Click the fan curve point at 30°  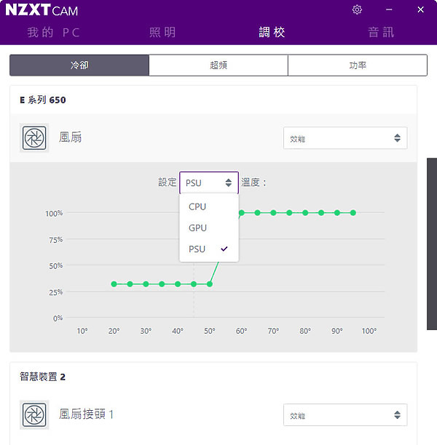[146, 284]
